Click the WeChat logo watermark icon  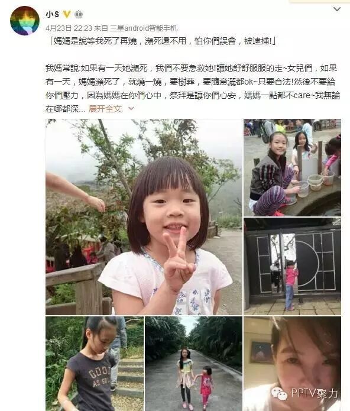tap(279, 393)
